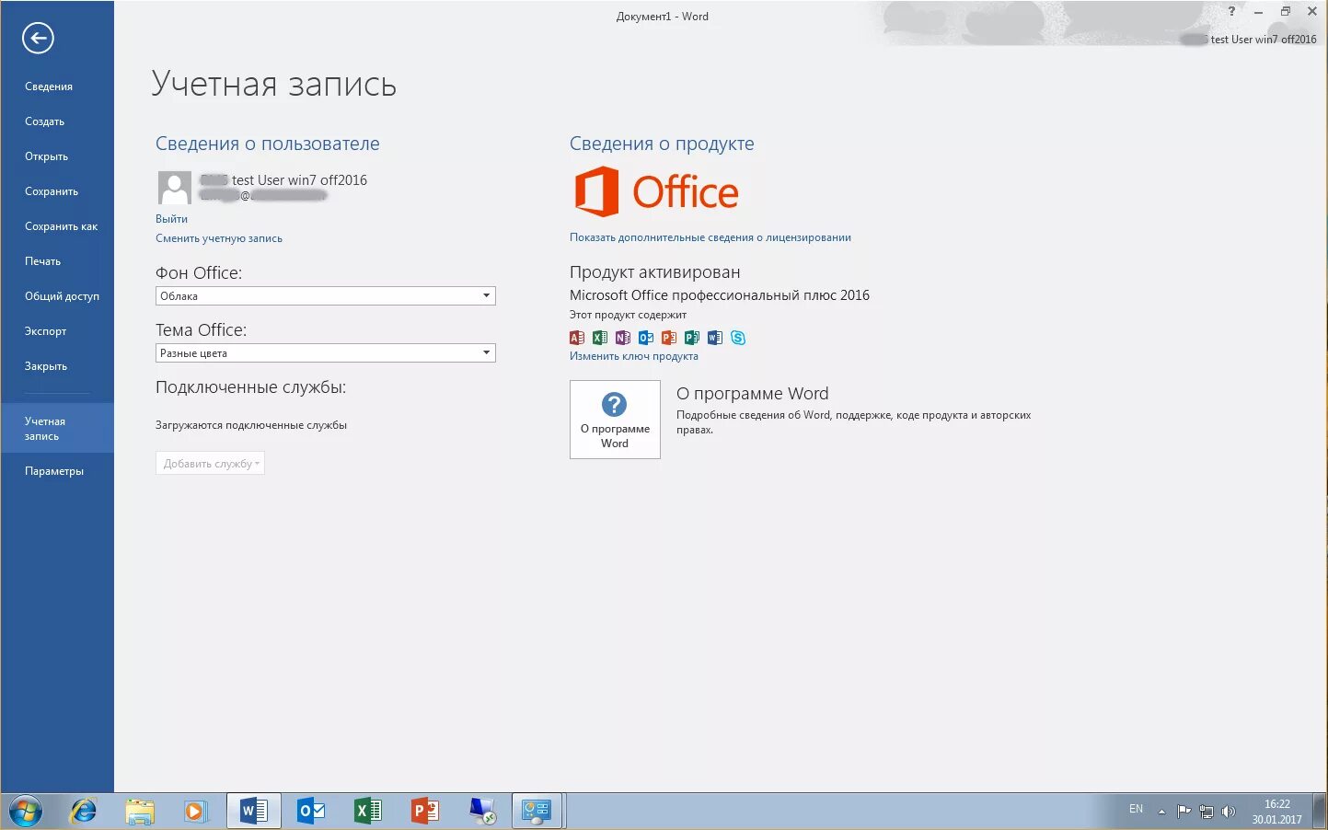Click the Выйти sign-out link

171,219
